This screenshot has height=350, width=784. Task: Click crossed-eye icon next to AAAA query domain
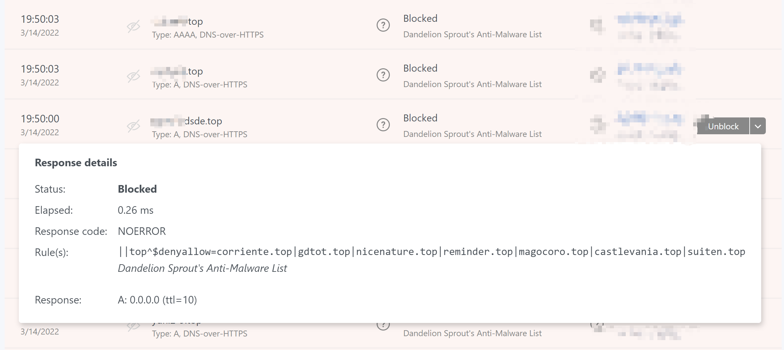(133, 26)
